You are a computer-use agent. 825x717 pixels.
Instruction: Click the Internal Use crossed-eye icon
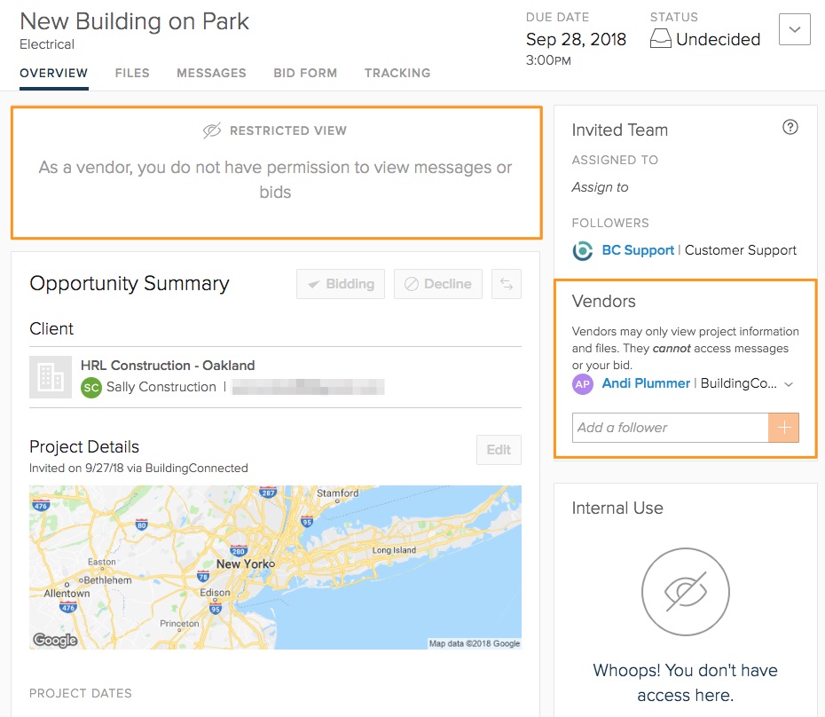point(685,591)
